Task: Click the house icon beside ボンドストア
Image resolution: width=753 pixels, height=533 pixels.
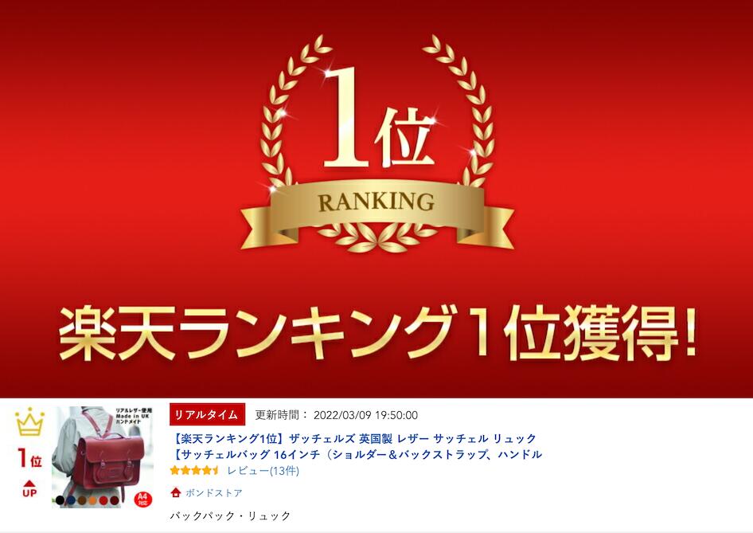Action: [x=176, y=492]
